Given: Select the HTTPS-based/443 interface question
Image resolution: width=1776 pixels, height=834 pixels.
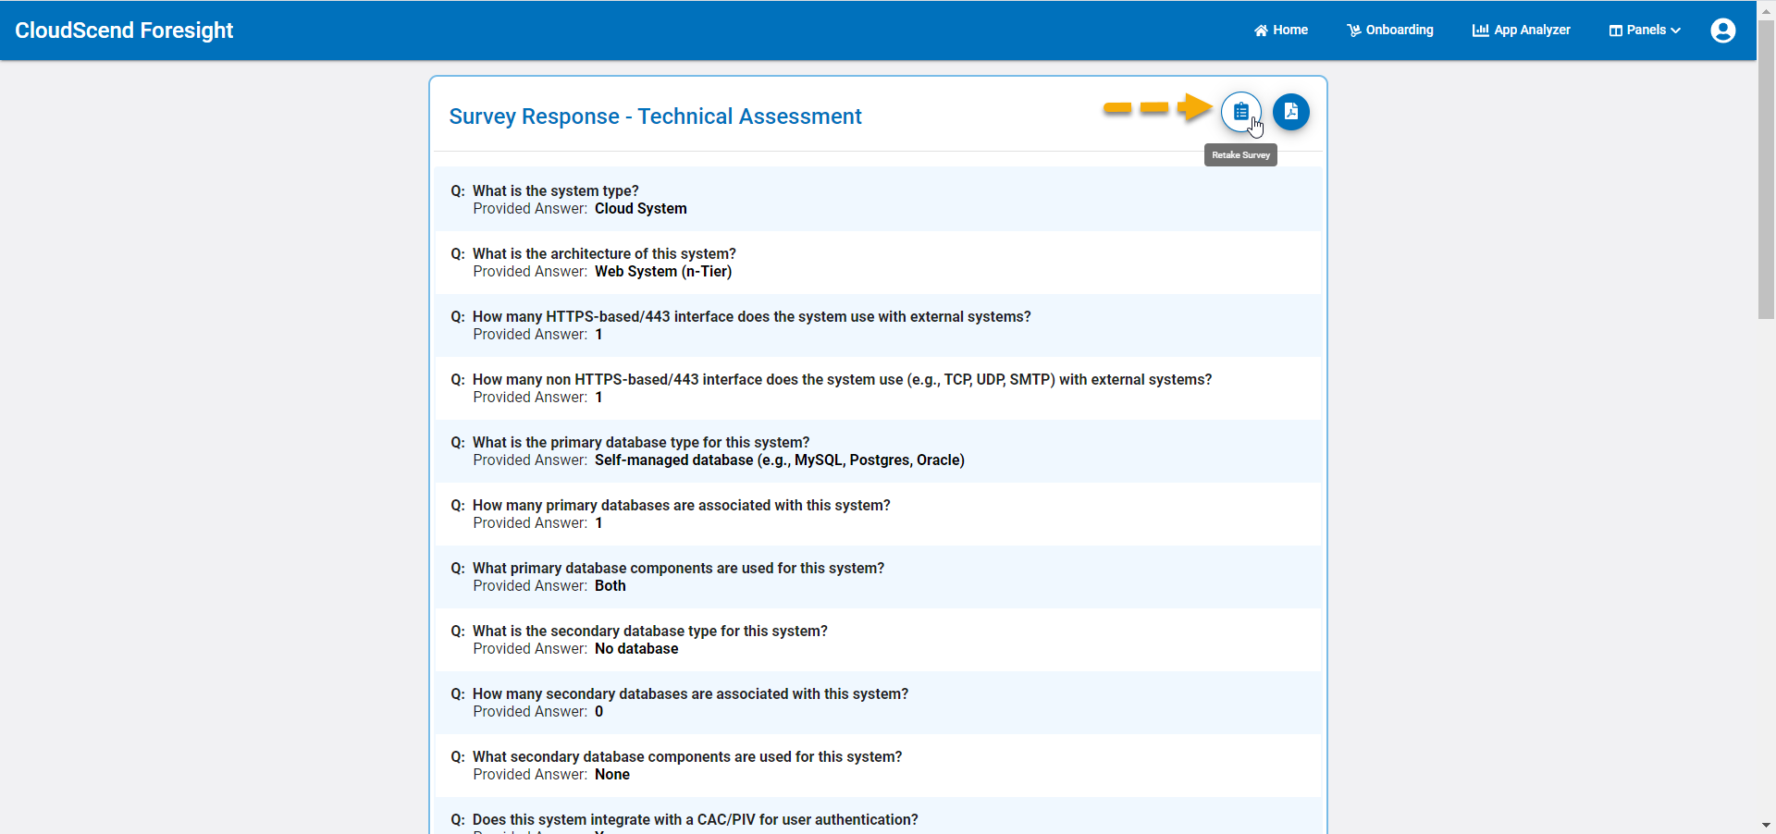Looking at the screenshot, I should point(751,317).
